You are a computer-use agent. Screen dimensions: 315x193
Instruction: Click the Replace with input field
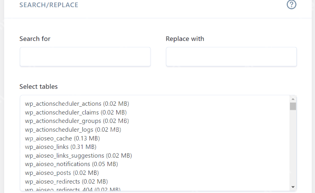pos(231,57)
